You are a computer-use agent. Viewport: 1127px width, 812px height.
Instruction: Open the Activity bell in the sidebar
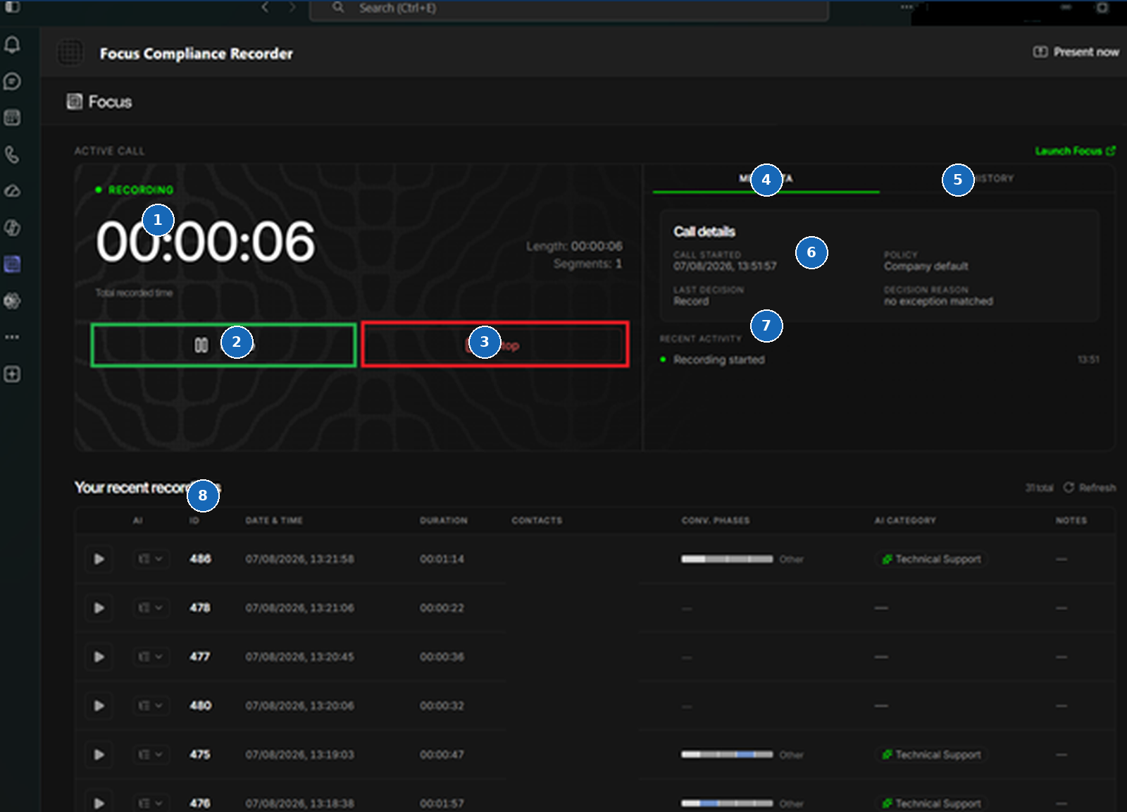12,45
